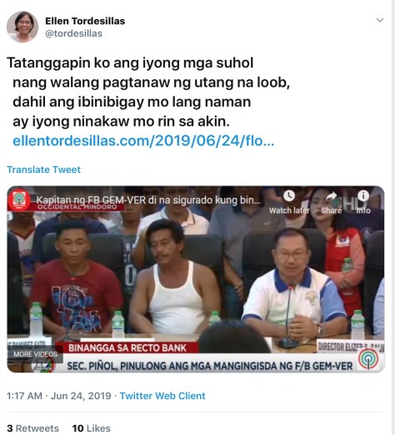Follow the ellentordesillas.com article link

(143, 141)
